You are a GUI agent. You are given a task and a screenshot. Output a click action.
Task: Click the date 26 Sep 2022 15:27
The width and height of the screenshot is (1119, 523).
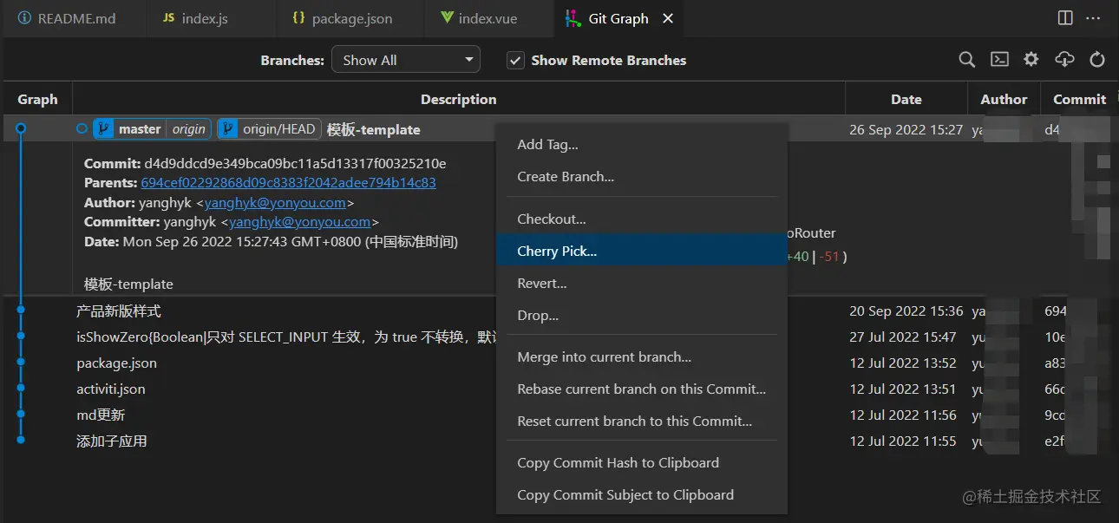(x=906, y=129)
